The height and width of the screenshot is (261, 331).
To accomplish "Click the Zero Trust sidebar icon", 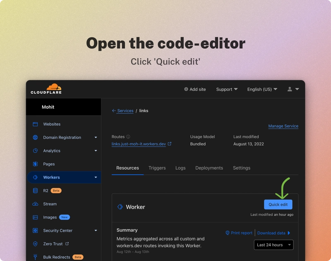I will pos(35,244).
